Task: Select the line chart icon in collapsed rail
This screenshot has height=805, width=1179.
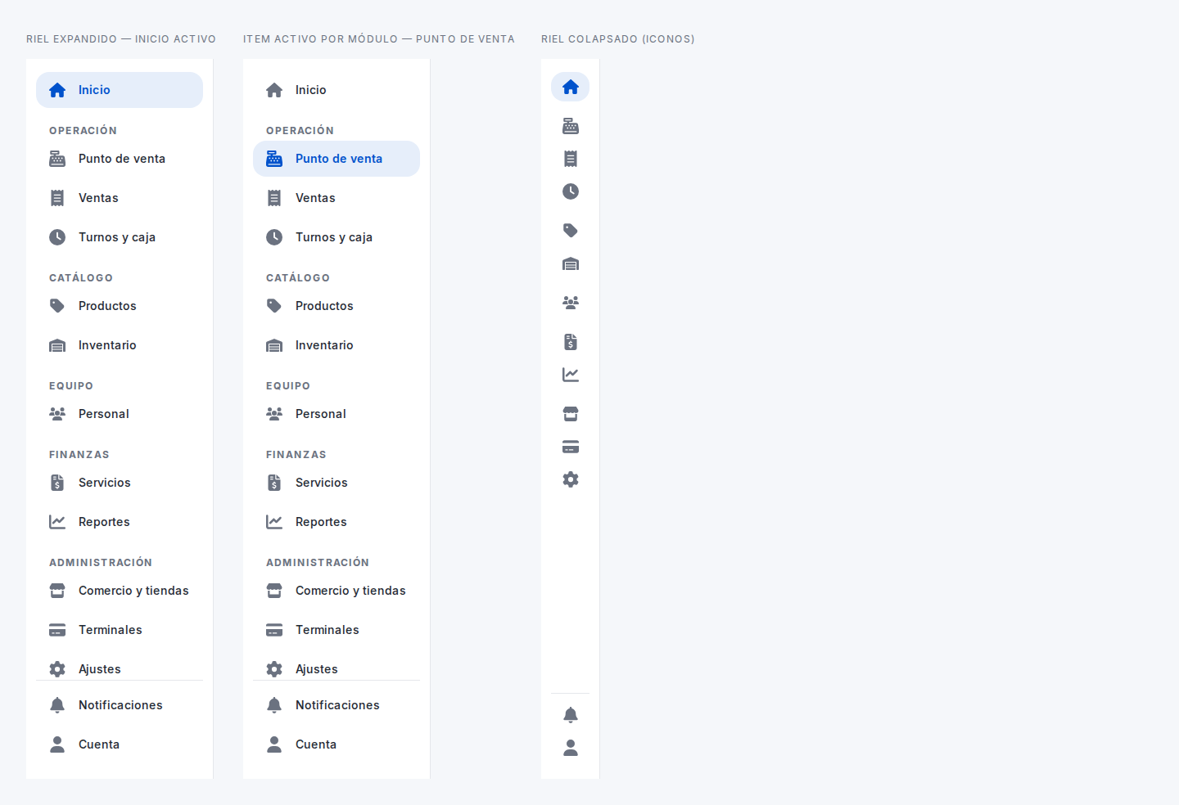Action: click(571, 375)
